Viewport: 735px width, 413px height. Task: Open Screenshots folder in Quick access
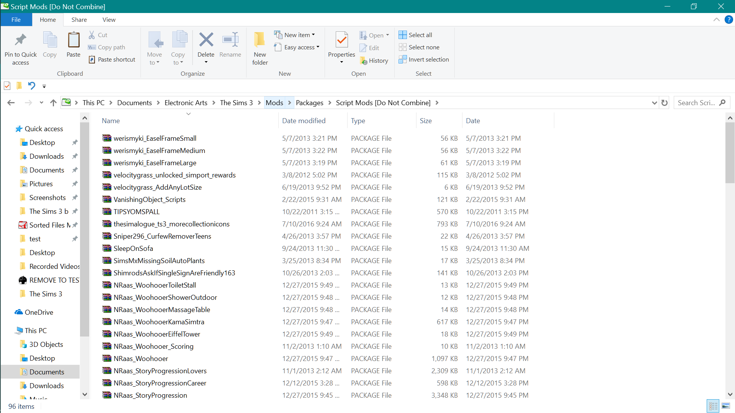click(47, 198)
